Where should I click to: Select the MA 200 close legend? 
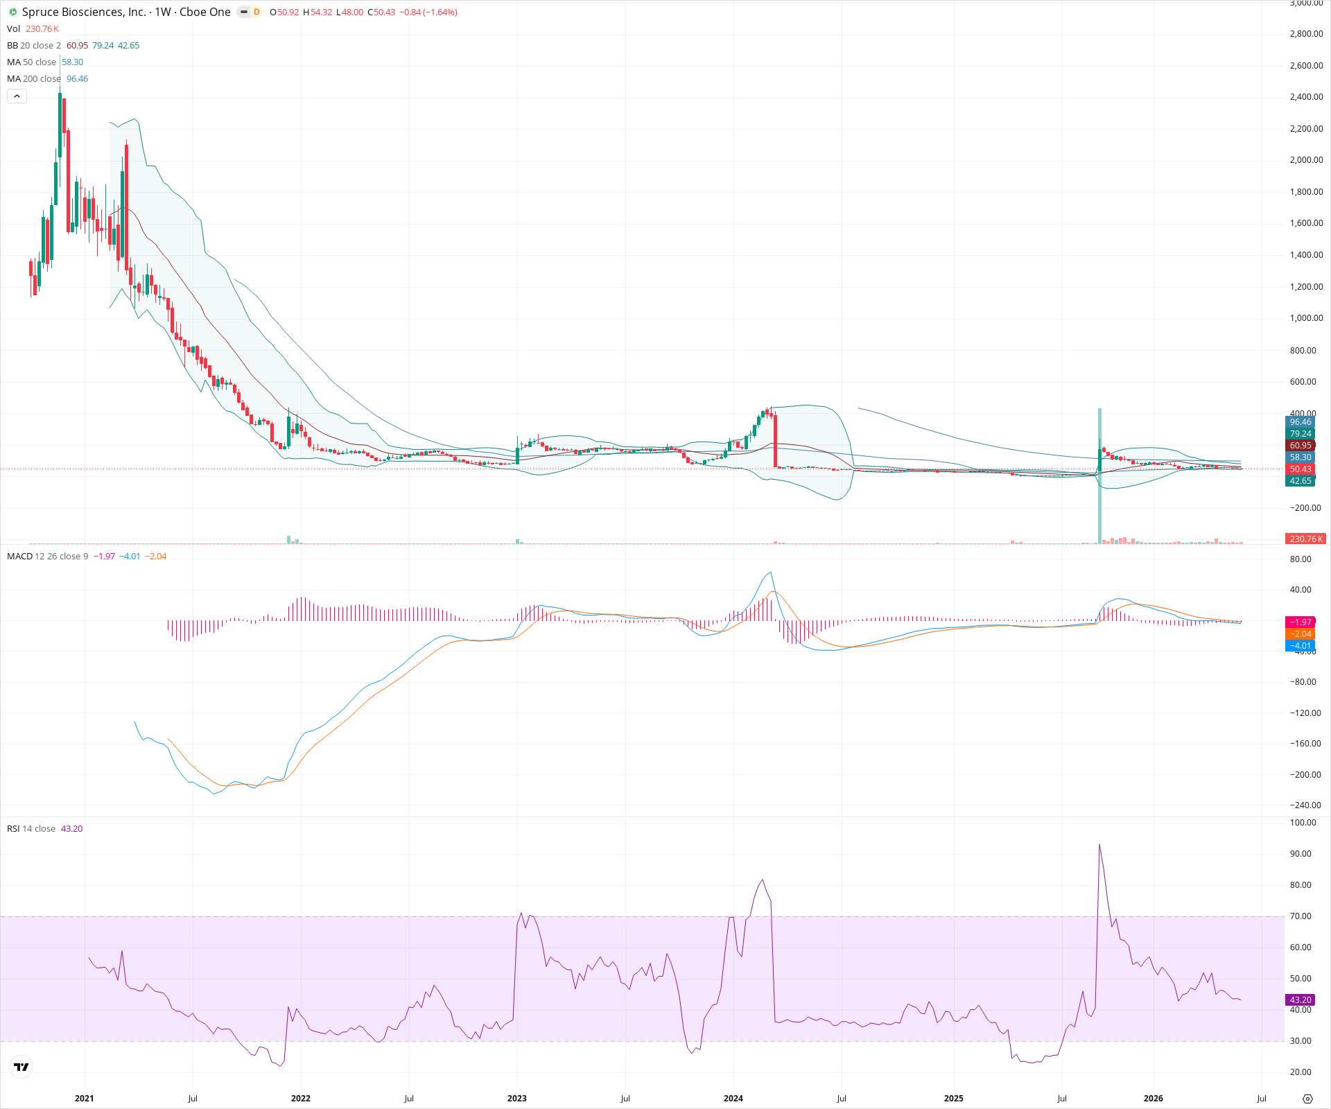click(34, 78)
